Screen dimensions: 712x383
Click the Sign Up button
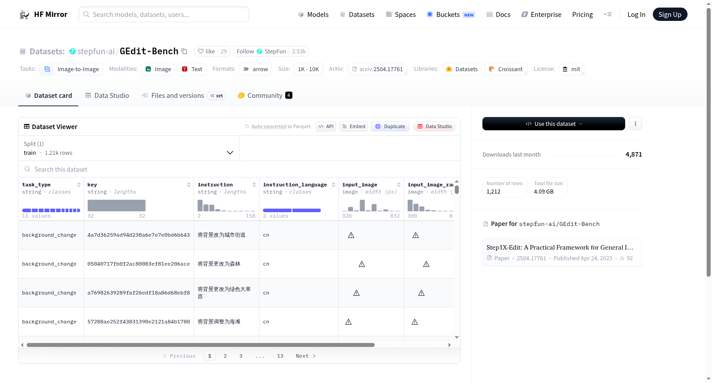click(x=670, y=14)
